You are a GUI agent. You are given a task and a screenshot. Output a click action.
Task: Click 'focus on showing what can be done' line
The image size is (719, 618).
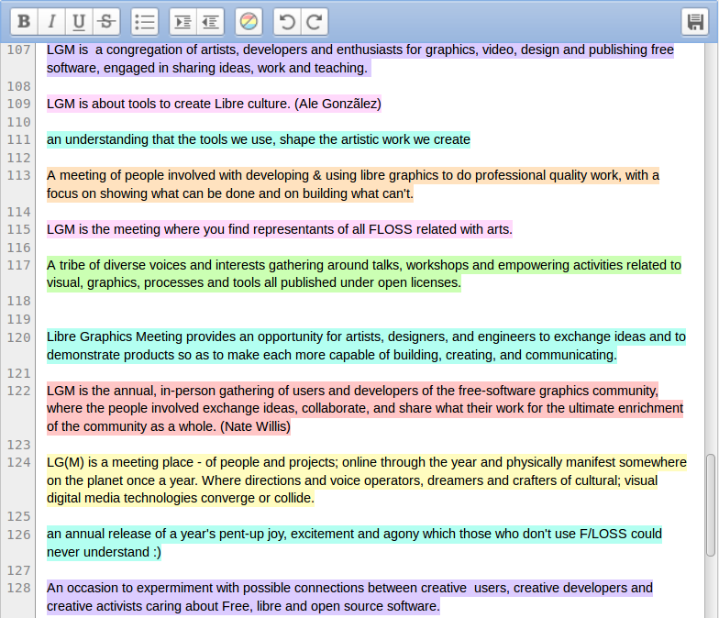point(230,193)
